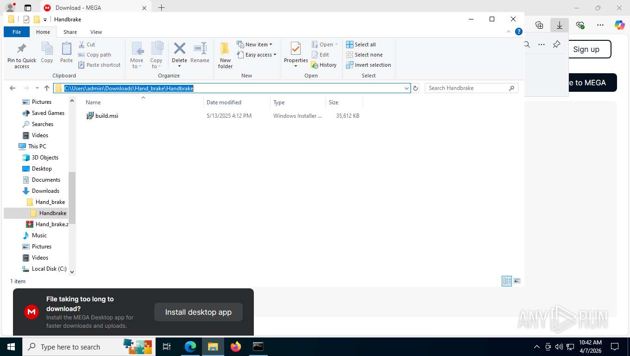Go back in Explorer navigation
This screenshot has height=356, width=630.
coord(13,88)
